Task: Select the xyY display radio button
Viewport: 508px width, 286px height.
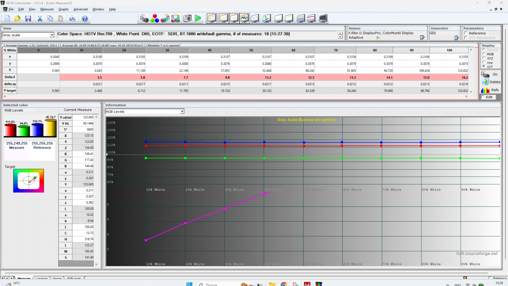Action: (x=484, y=66)
